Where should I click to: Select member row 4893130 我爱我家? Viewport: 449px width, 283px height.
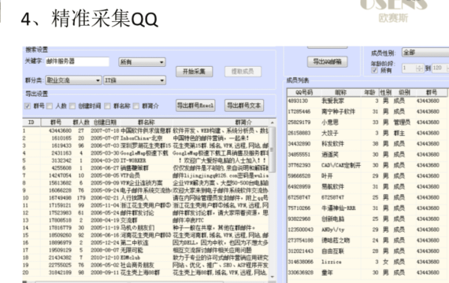coord(368,101)
